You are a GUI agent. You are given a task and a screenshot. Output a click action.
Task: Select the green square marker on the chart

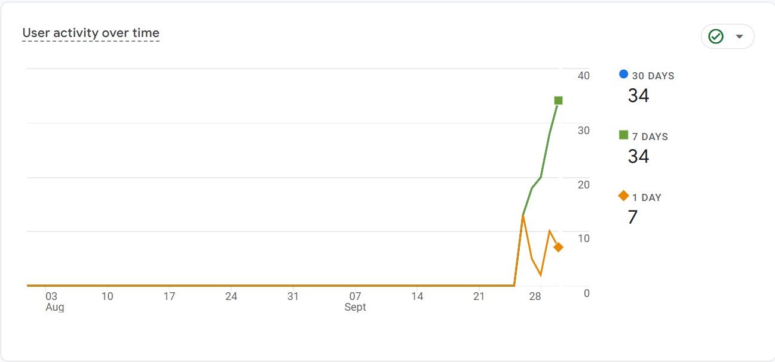click(557, 101)
